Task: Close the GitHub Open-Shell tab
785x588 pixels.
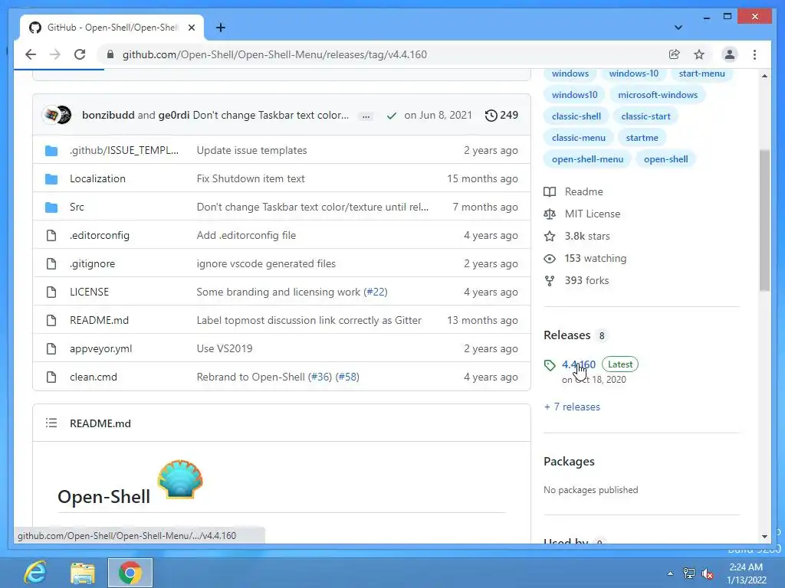Action: (x=191, y=28)
